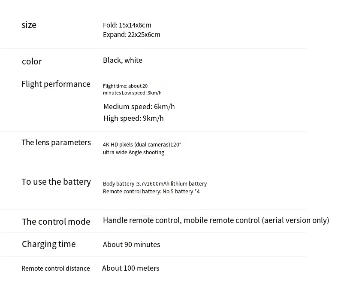341x293 pixels.
Task: Click 'Body battery :3.7v1600mAh lithium battery' text
Action: [x=154, y=183]
